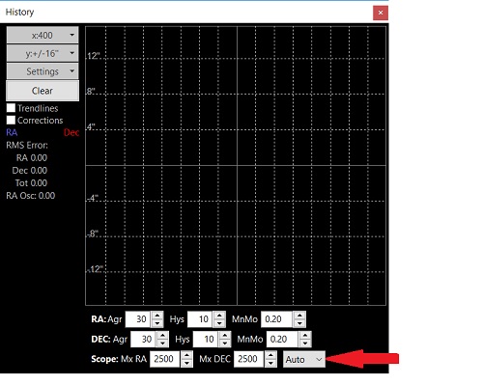The height and width of the screenshot is (385, 483).
Task: Increase RA Hys with up arrow
Action: point(219,316)
